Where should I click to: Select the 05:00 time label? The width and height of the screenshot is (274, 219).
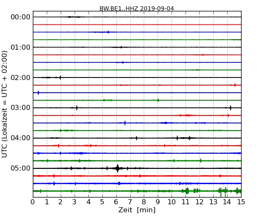pyautogui.click(x=21, y=168)
